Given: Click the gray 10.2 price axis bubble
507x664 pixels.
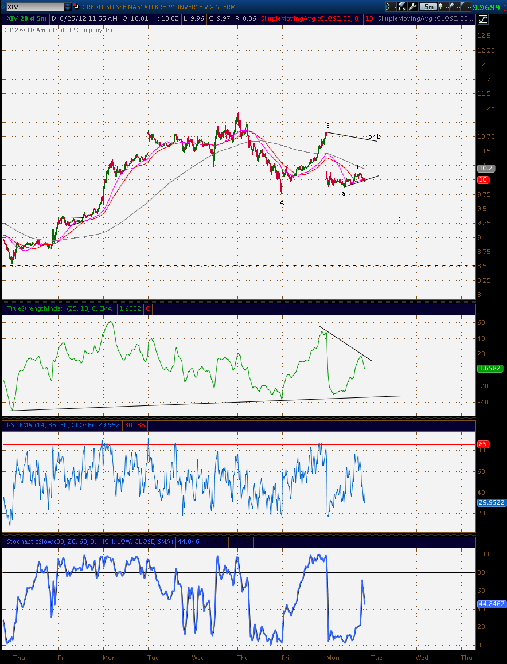Looking at the screenshot, I should [485, 168].
